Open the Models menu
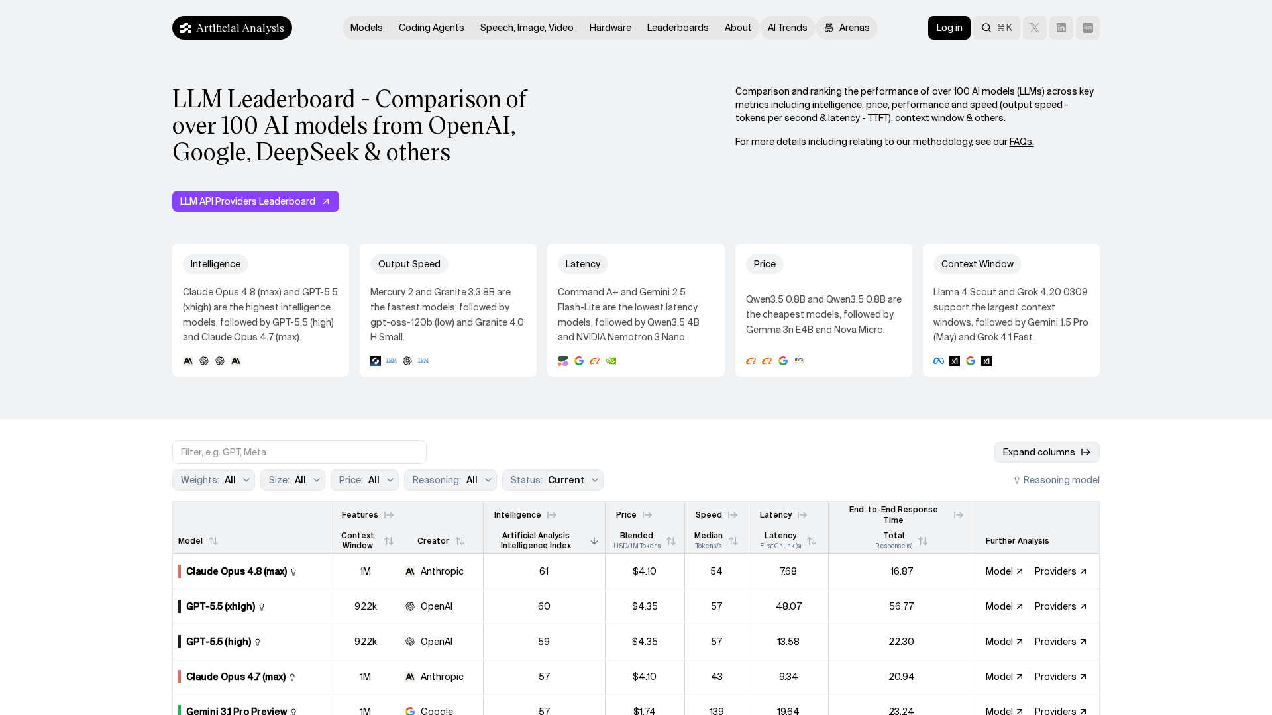 click(x=366, y=28)
